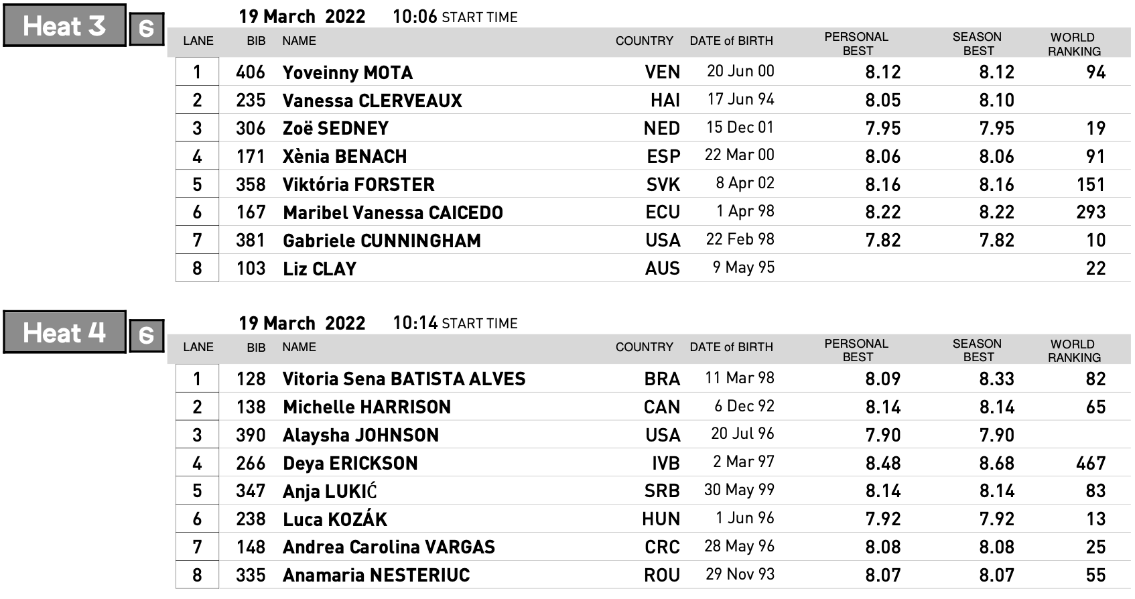Select Liz CLAY athlete name
1135x599 pixels.
click(x=319, y=269)
